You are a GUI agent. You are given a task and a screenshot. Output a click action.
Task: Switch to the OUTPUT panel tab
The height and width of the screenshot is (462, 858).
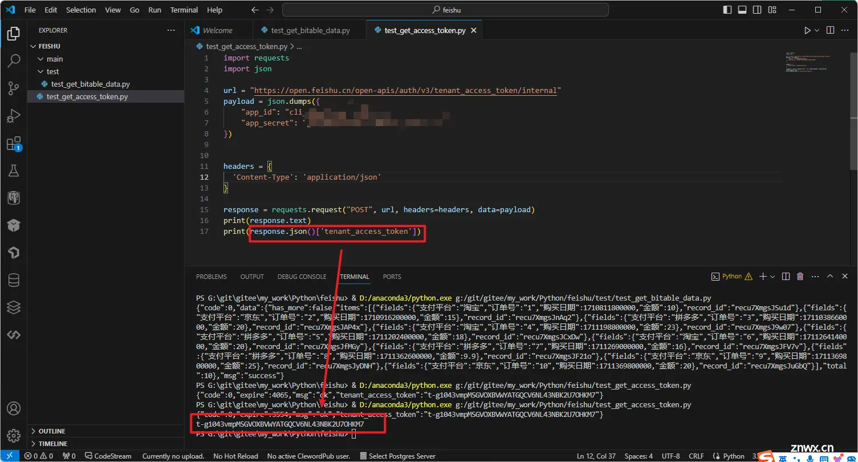[252, 277]
